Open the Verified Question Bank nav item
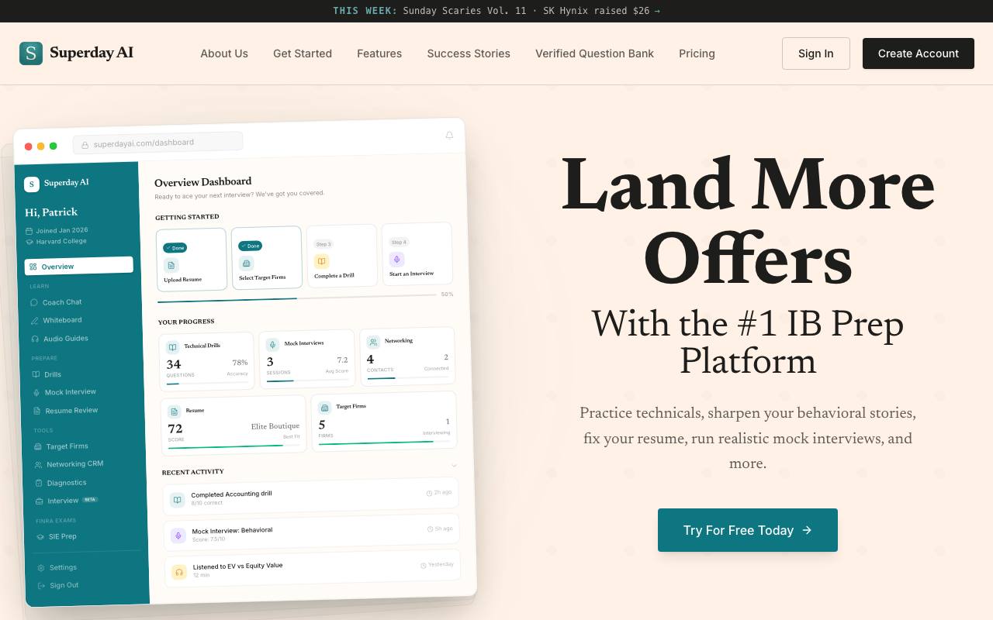The height and width of the screenshot is (620, 993). [594, 53]
